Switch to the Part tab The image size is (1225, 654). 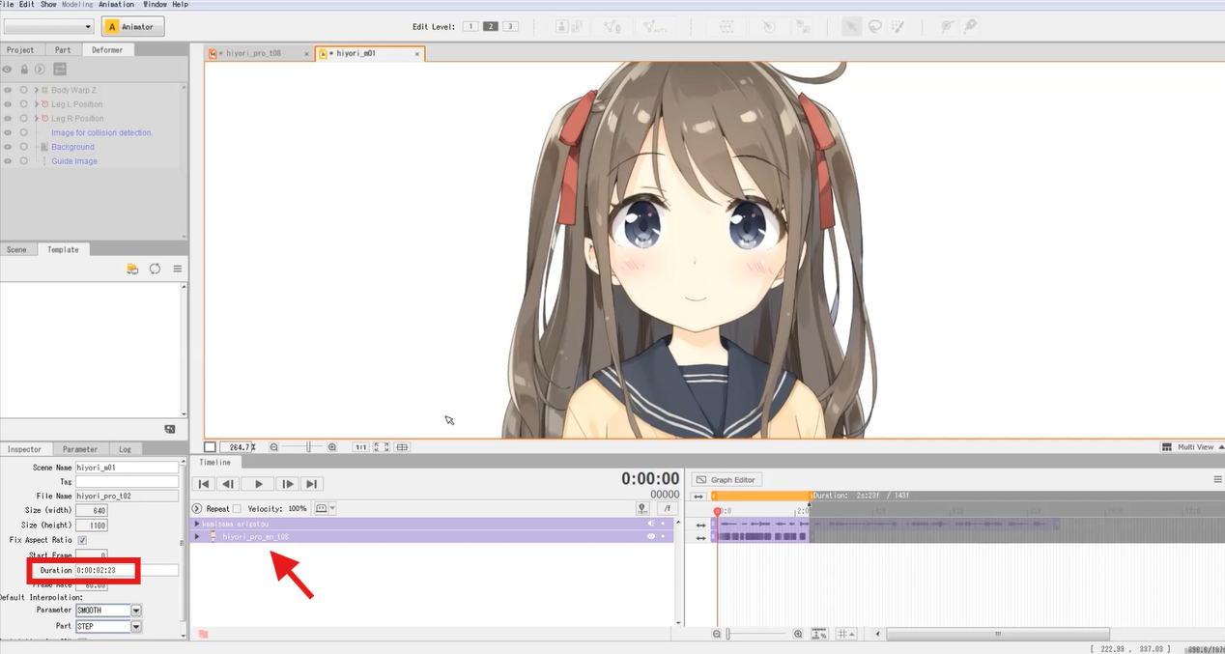coord(63,49)
